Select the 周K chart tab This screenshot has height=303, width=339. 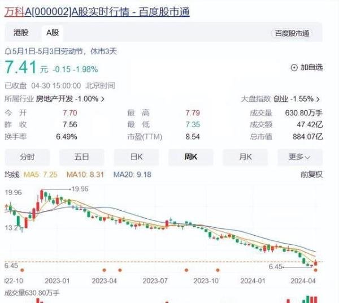191,157
